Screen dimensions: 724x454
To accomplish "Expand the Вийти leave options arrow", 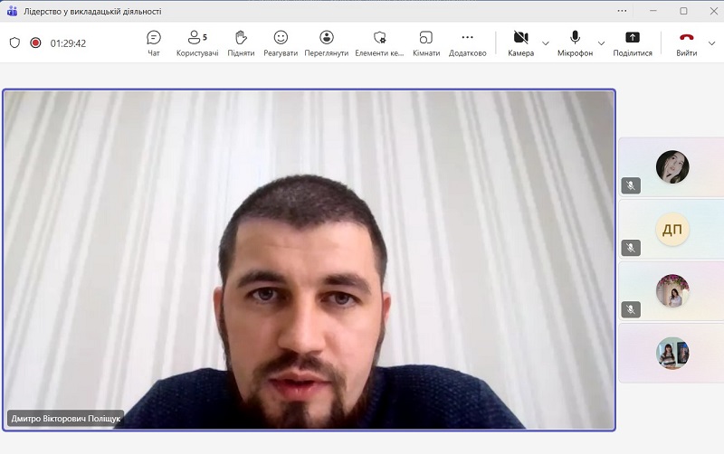I will coord(713,43).
